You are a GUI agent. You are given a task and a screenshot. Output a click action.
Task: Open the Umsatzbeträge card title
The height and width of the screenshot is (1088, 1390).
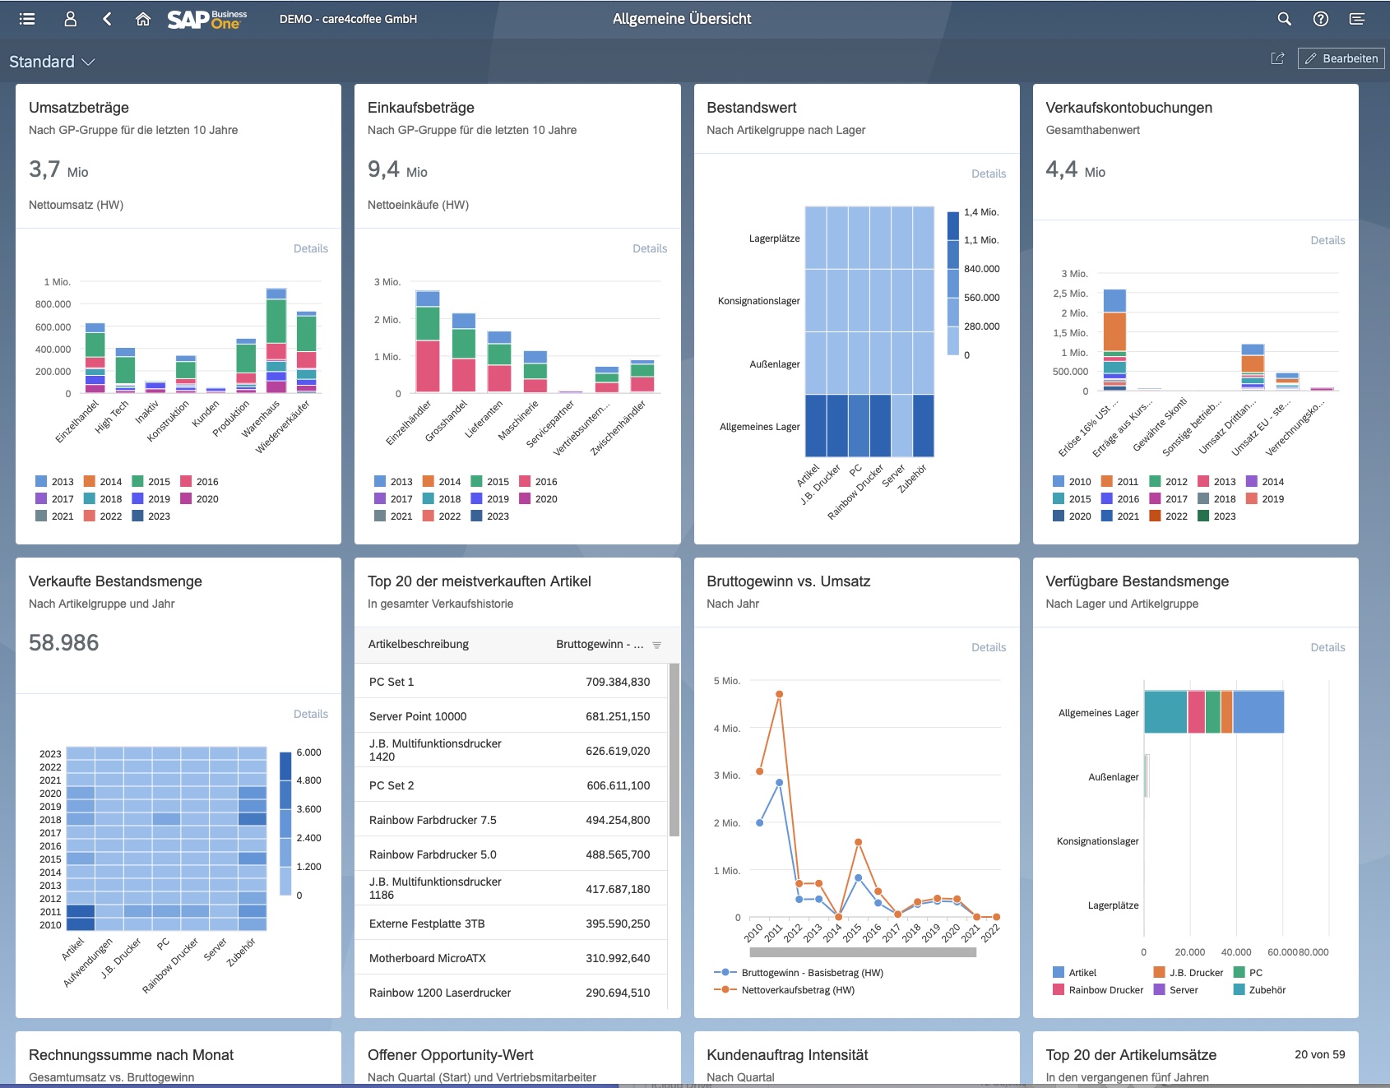(79, 108)
